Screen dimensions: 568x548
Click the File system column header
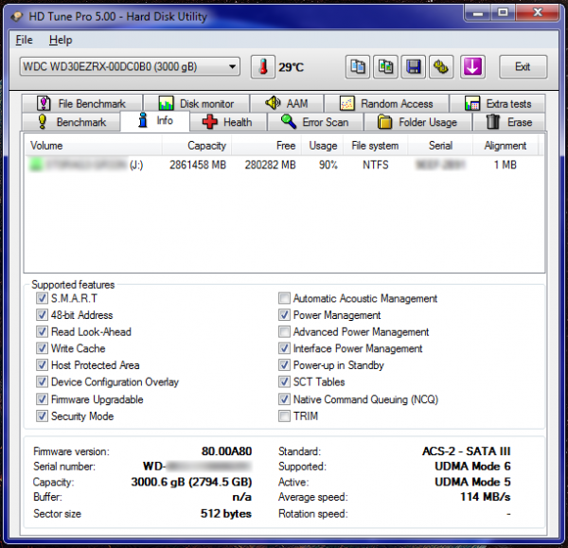[375, 146]
